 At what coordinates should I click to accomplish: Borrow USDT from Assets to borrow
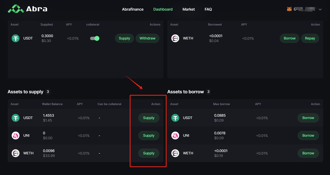pyautogui.click(x=308, y=118)
